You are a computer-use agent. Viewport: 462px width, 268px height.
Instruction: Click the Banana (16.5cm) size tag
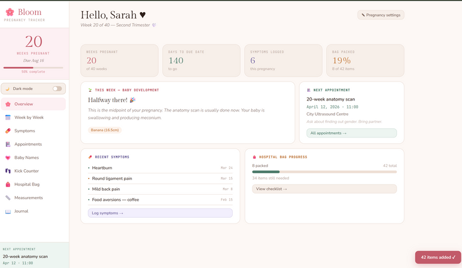coord(105,130)
